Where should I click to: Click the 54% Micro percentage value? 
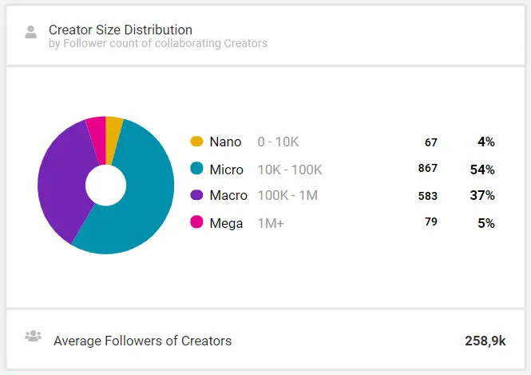(x=482, y=170)
